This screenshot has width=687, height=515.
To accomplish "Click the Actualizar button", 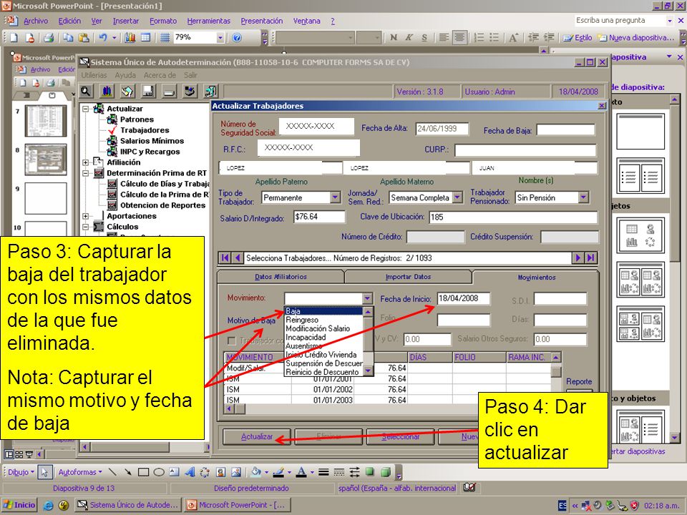I will coord(257,436).
